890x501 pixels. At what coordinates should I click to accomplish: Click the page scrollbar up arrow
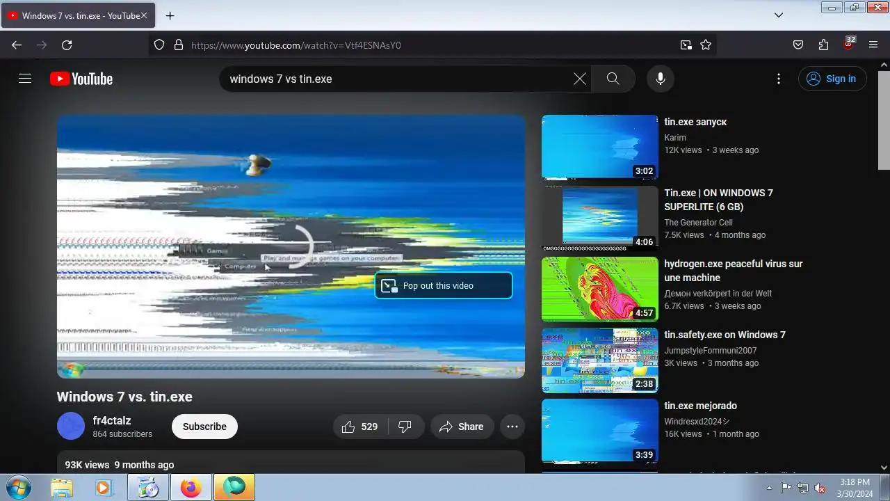tap(884, 65)
